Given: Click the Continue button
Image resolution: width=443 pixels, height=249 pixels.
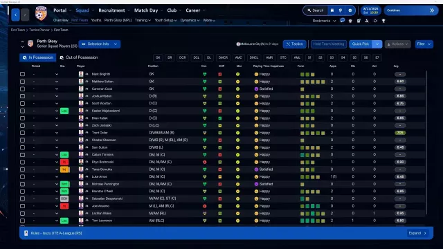Looking at the screenshot, I should 410,10.
